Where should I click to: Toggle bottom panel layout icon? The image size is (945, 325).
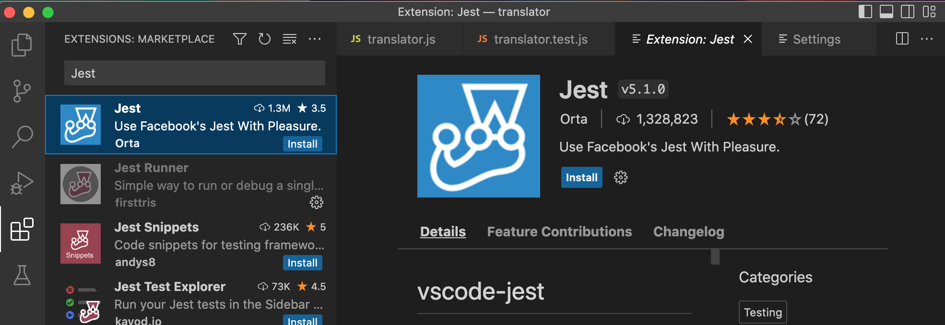886,12
